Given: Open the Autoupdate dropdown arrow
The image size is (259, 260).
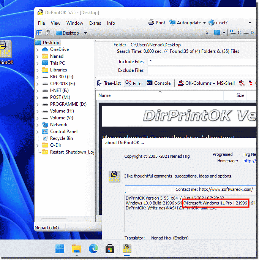Looking at the screenshot, I should (x=204, y=23).
